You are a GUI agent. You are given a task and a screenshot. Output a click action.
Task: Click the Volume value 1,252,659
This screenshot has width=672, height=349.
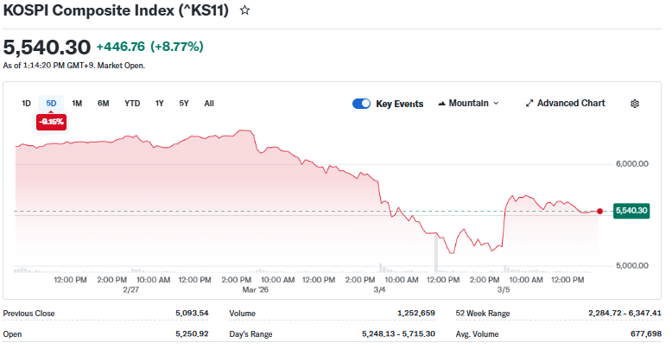click(x=415, y=313)
